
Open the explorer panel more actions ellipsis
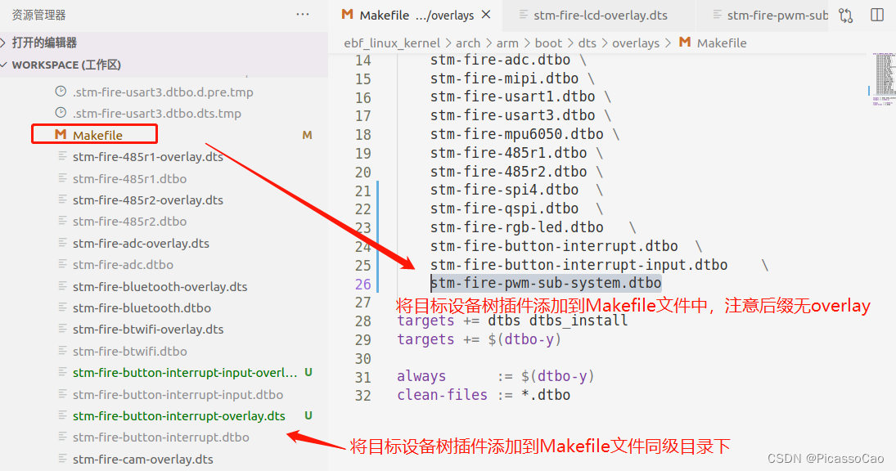pos(303,15)
